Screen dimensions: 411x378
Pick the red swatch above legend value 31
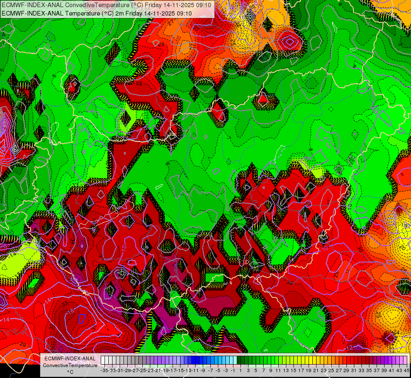tap(352, 360)
